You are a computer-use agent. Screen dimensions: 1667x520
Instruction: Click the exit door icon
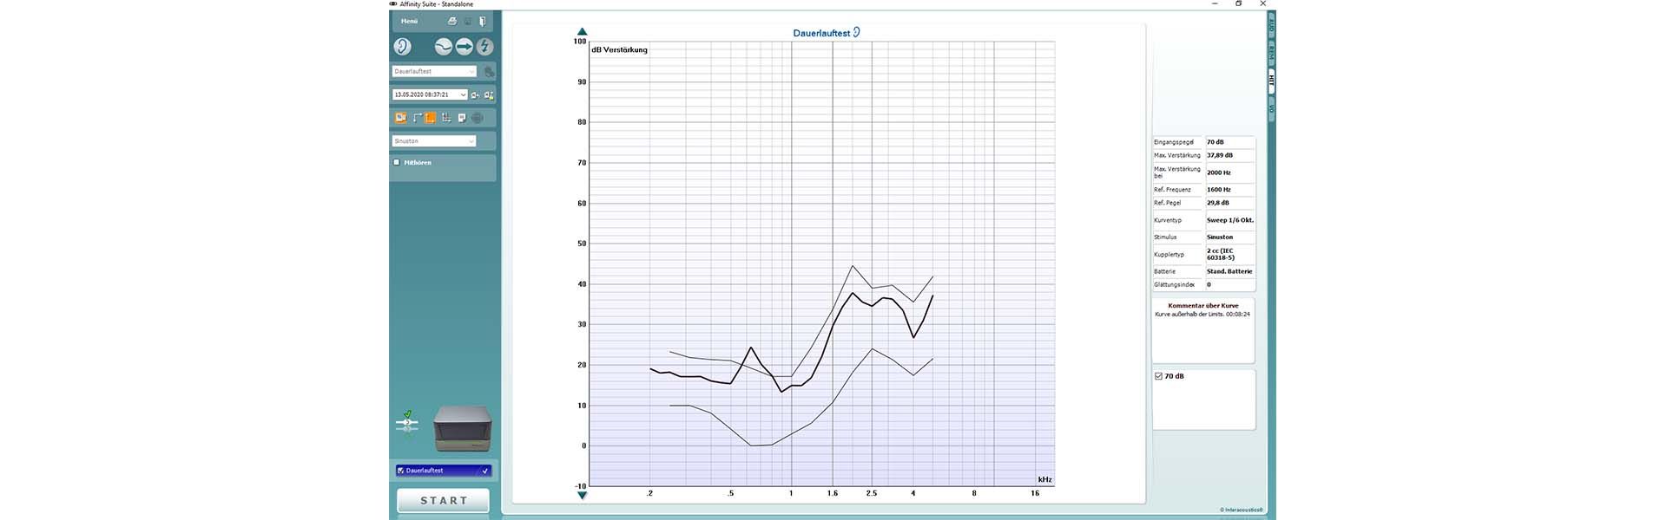(x=483, y=21)
